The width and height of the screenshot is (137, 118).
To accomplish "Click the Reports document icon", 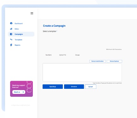I will (11, 45).
